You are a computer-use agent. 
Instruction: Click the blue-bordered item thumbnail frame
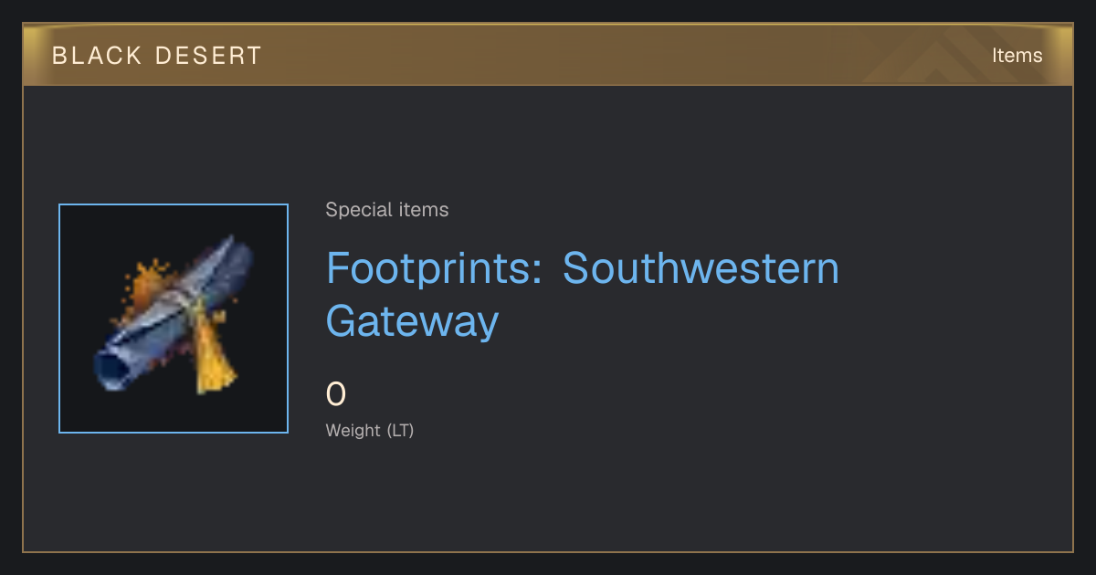[x=174, y=319]
